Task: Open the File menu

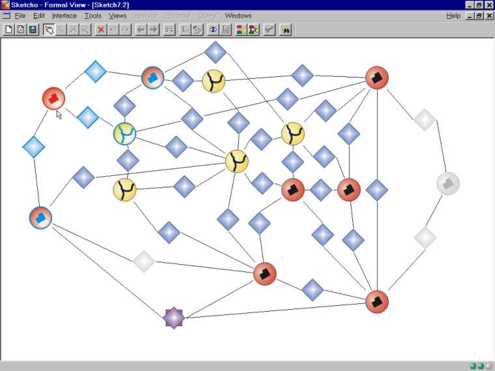Action: 20,16
